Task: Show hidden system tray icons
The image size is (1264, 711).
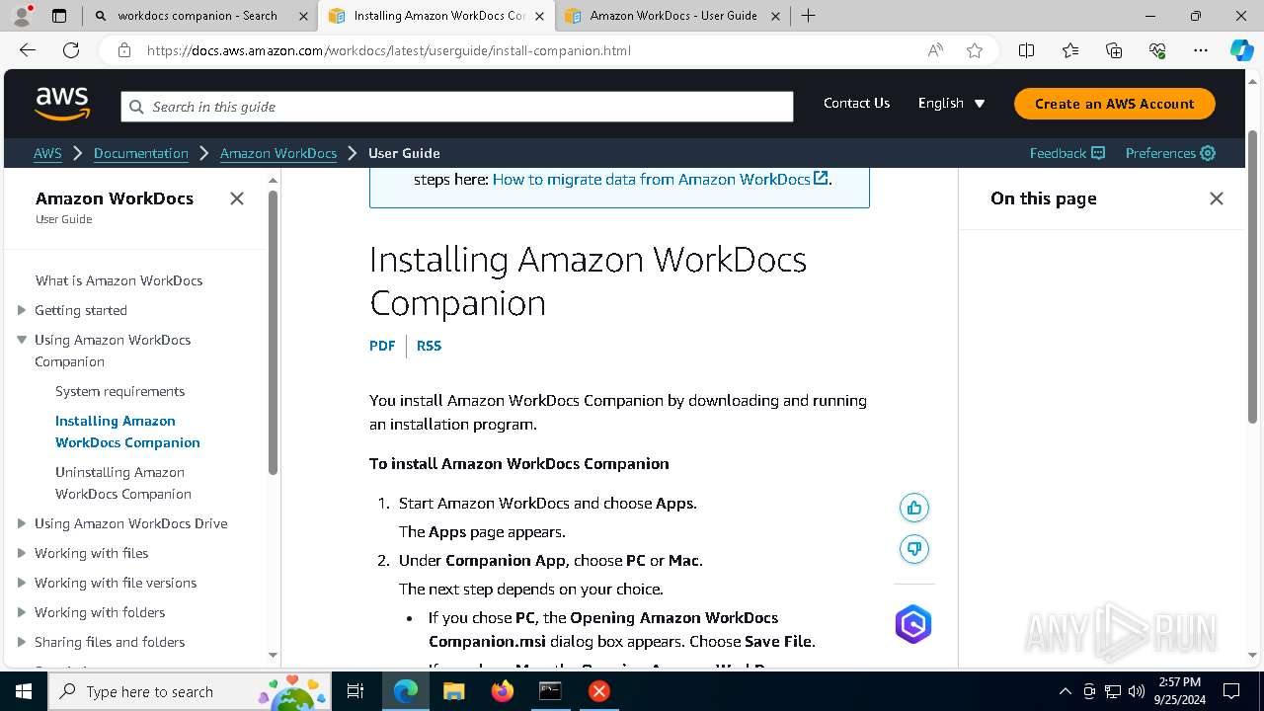Action: [1065, 691]
